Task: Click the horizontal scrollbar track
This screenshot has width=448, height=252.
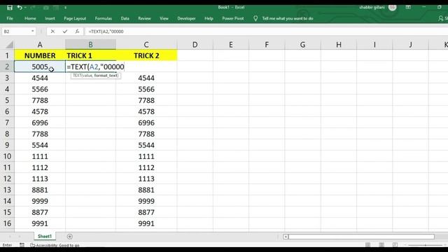Action: click(x=361, y=237)
